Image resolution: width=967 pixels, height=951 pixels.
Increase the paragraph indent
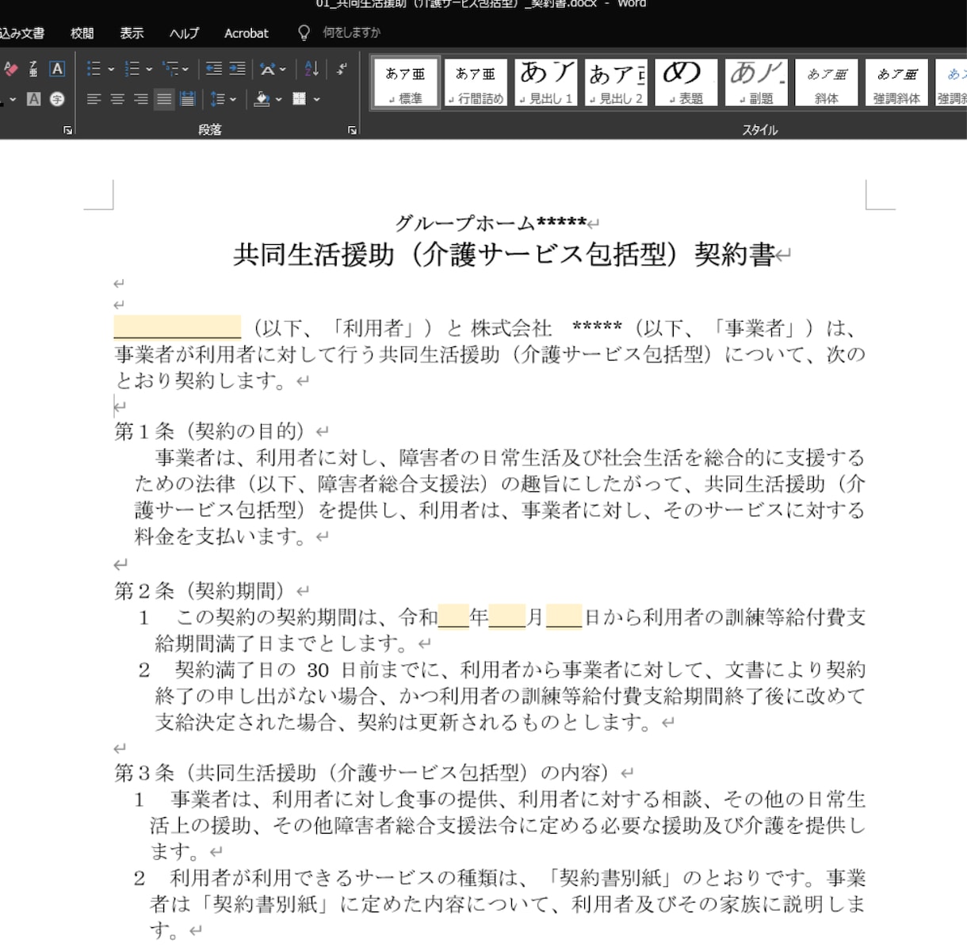pos(237,69)
